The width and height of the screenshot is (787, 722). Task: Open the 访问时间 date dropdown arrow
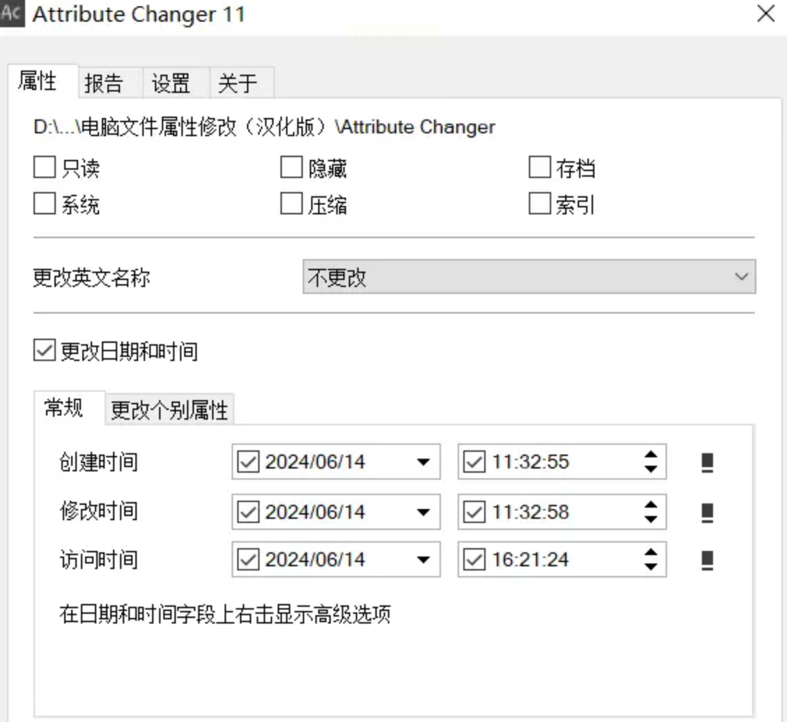(x=423, y=560)
